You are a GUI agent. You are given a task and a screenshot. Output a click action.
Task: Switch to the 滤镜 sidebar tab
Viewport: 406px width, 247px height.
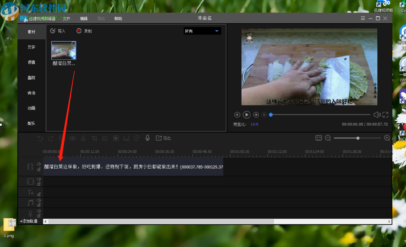click(31, 63)
